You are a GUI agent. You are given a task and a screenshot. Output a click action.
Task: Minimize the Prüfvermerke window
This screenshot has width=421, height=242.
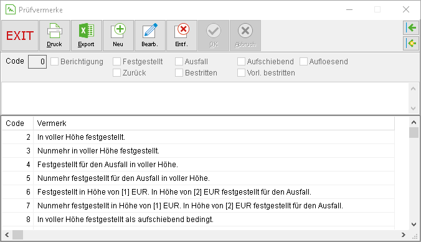(x=349, y=10)
